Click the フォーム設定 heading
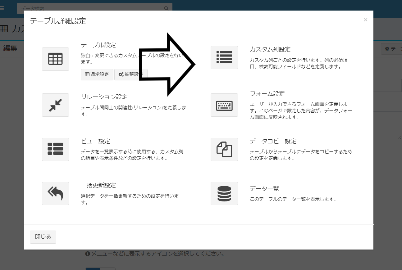Image resolution: width=402 pixels, height=270 pixels. point(267,94)
